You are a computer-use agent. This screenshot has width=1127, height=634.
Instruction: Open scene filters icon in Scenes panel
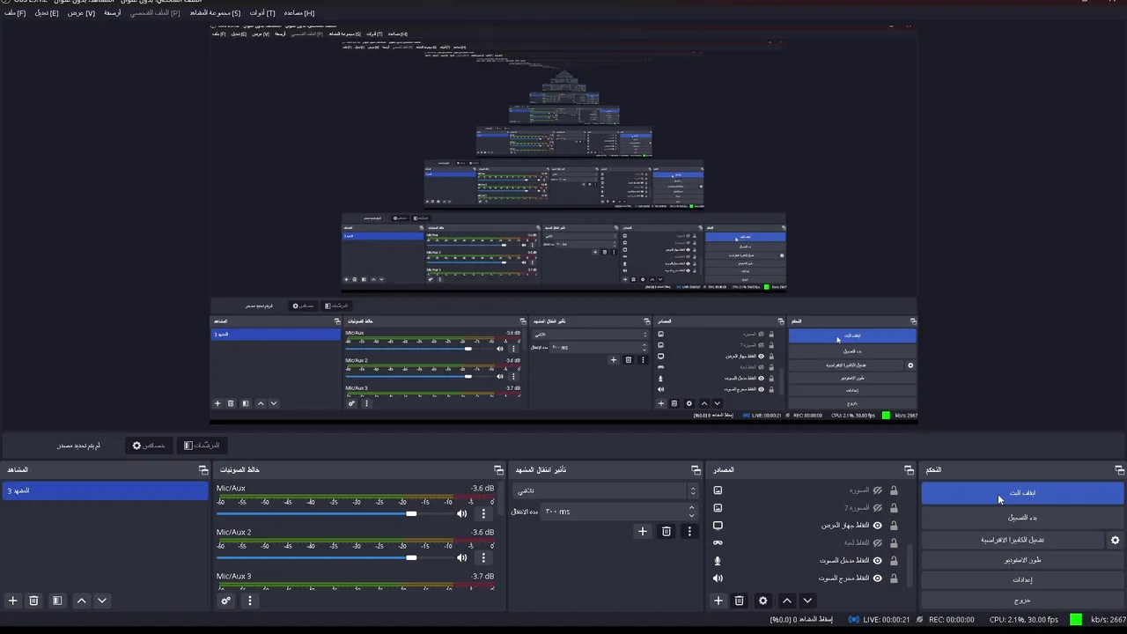click(57, 601)
